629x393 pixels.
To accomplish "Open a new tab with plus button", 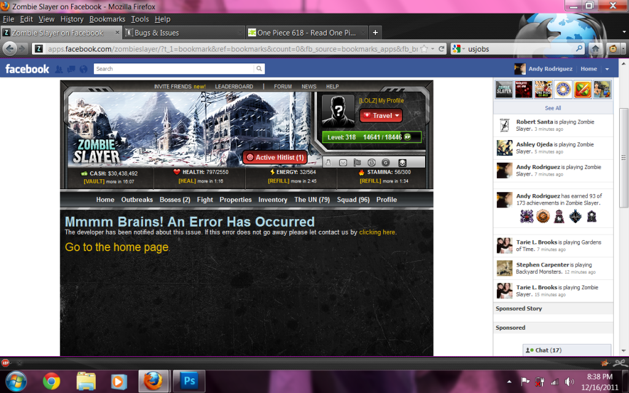I will pos(375,33).
